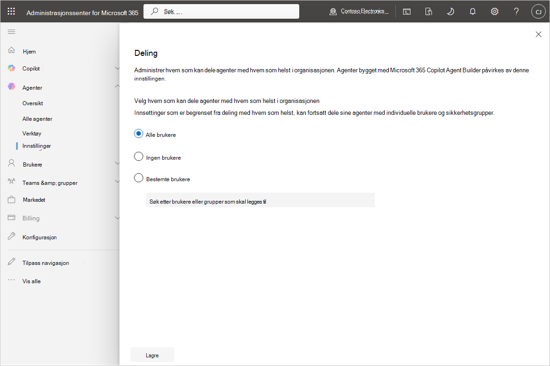Open Markedet in sidebar
This screenshot has height=366, width=550.
click(x=34, y=200)
